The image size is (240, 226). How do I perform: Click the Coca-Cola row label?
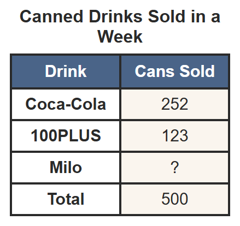click(66, 104)
